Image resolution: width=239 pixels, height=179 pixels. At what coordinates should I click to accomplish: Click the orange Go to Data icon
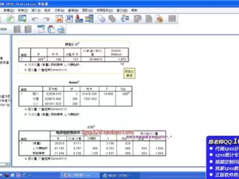[59, 19]
